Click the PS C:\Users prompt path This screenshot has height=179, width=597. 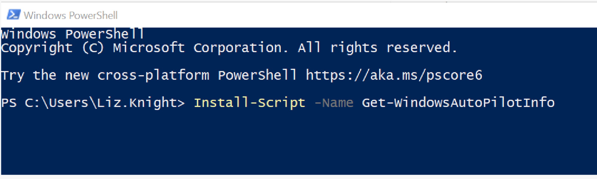tap(45, 103)
